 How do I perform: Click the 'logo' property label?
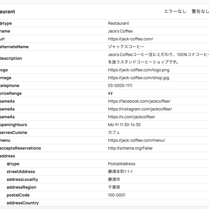[x=4, y=70]
